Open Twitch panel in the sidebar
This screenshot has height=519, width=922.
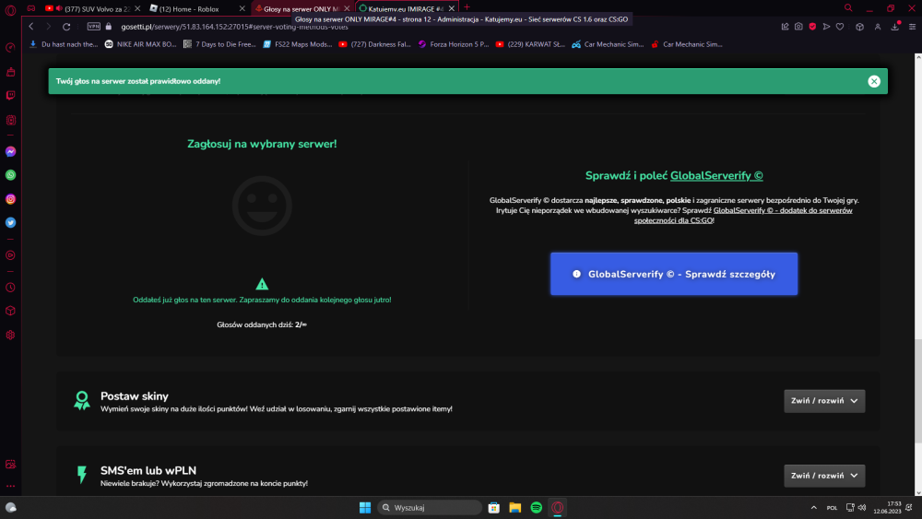[x=10, y=95]
